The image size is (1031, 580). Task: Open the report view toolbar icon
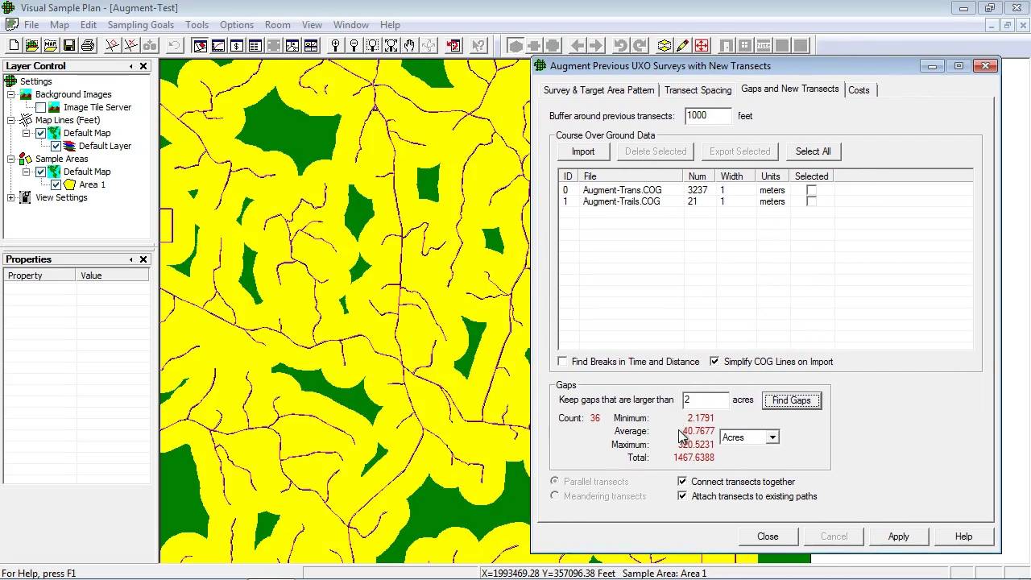pyautogui.click(x=255, y=46)
